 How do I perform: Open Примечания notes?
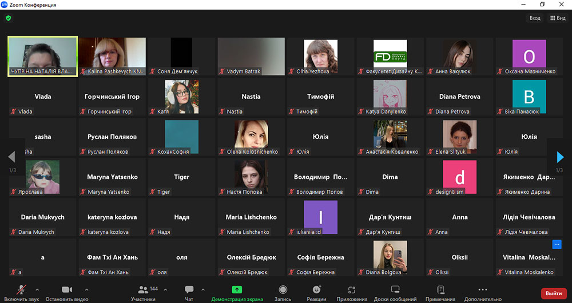[440, 293]
